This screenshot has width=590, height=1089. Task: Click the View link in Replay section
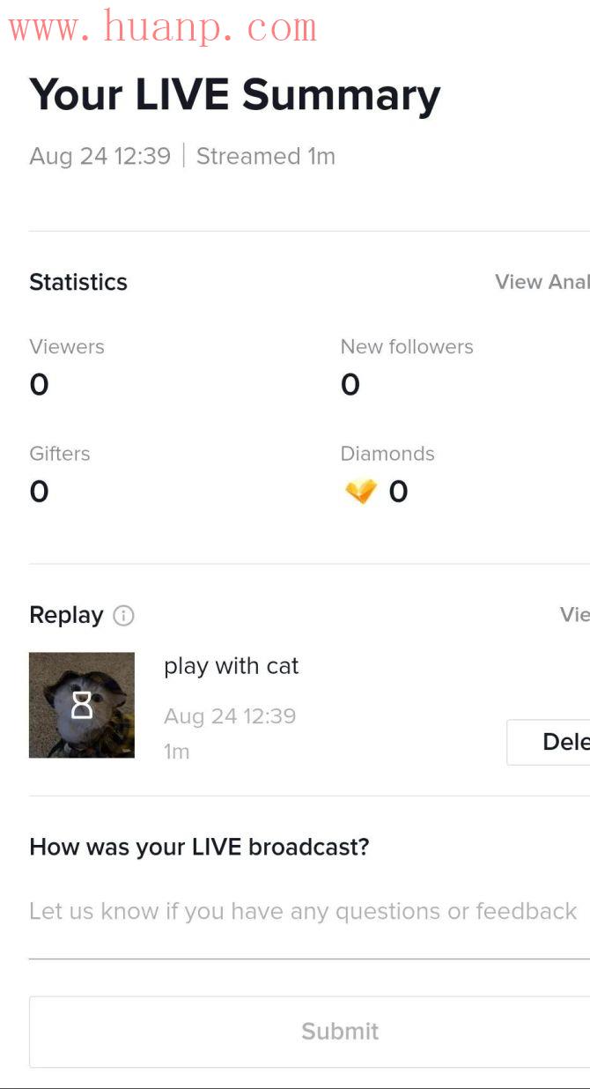pos(575,614)
